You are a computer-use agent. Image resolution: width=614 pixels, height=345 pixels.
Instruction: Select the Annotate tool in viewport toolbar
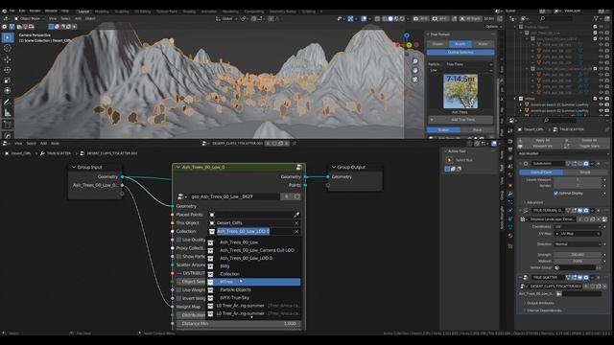tap(8, 103)
